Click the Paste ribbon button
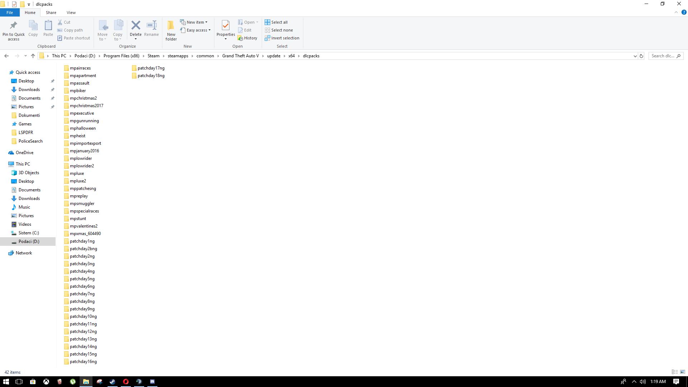 (x=48, y=28)
